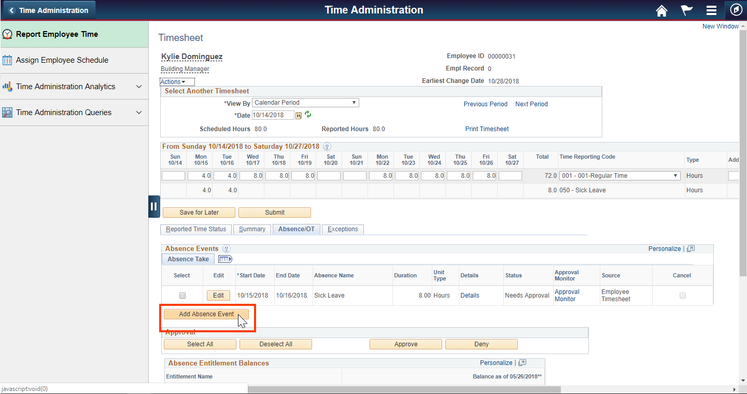Screen dimensions: 747x394
Task: Click the Add Absence Event button
Action: click(206, 314)
